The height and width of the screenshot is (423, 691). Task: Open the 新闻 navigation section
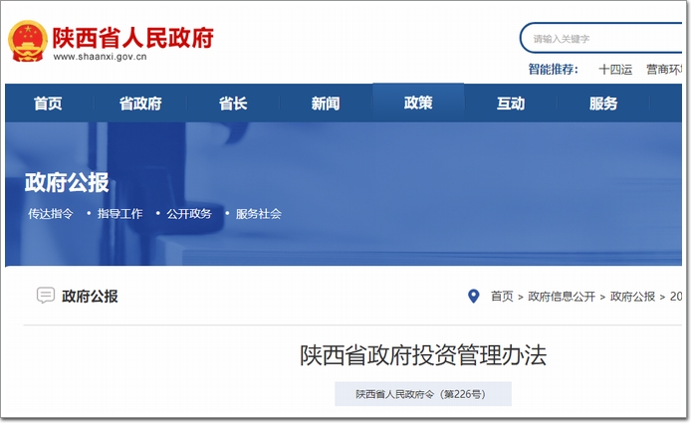pyautogui.click(x=326, y=104)
